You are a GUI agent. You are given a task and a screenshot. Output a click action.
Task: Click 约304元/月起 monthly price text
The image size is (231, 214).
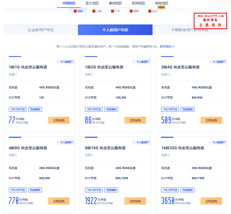(183, 203)
